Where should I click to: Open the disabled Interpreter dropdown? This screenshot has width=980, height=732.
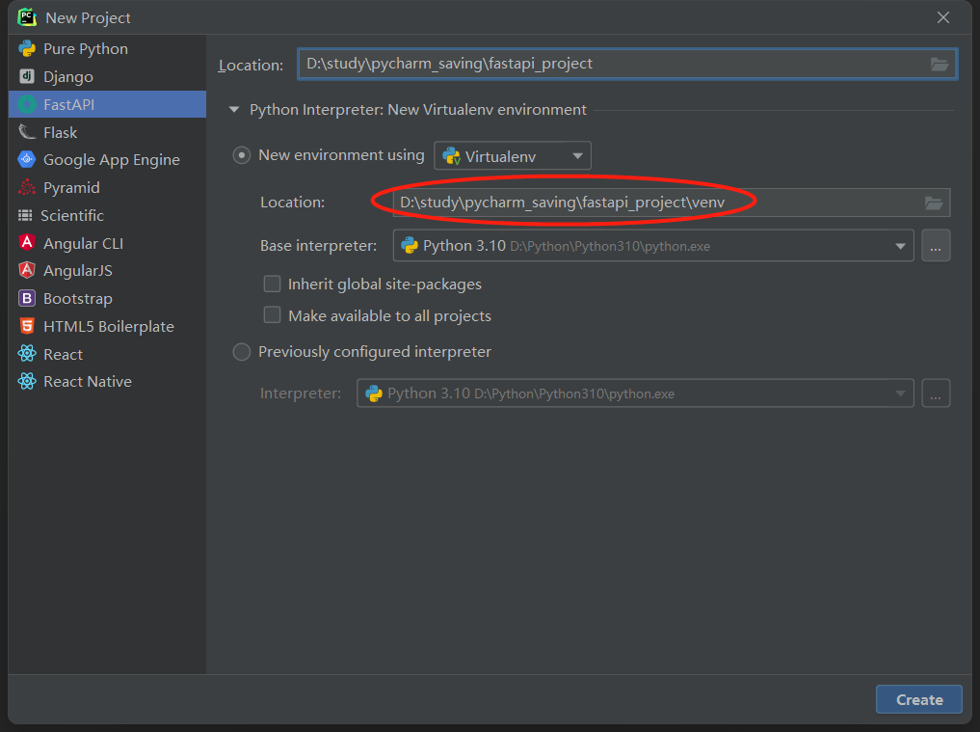(x=635, y=393)
